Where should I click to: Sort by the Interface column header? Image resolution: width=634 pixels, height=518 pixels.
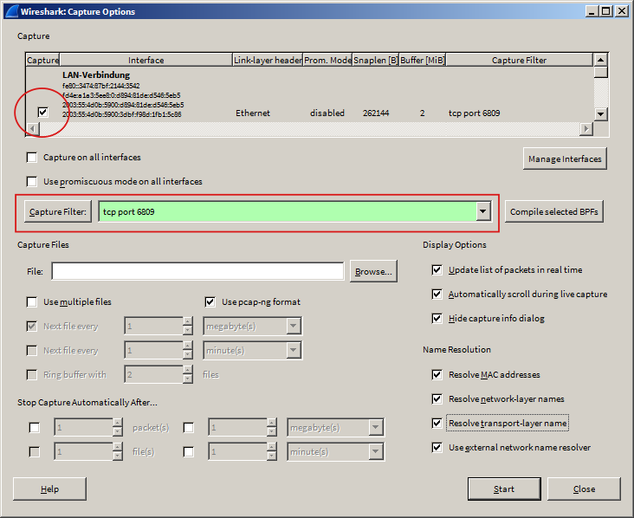(146, 61)
